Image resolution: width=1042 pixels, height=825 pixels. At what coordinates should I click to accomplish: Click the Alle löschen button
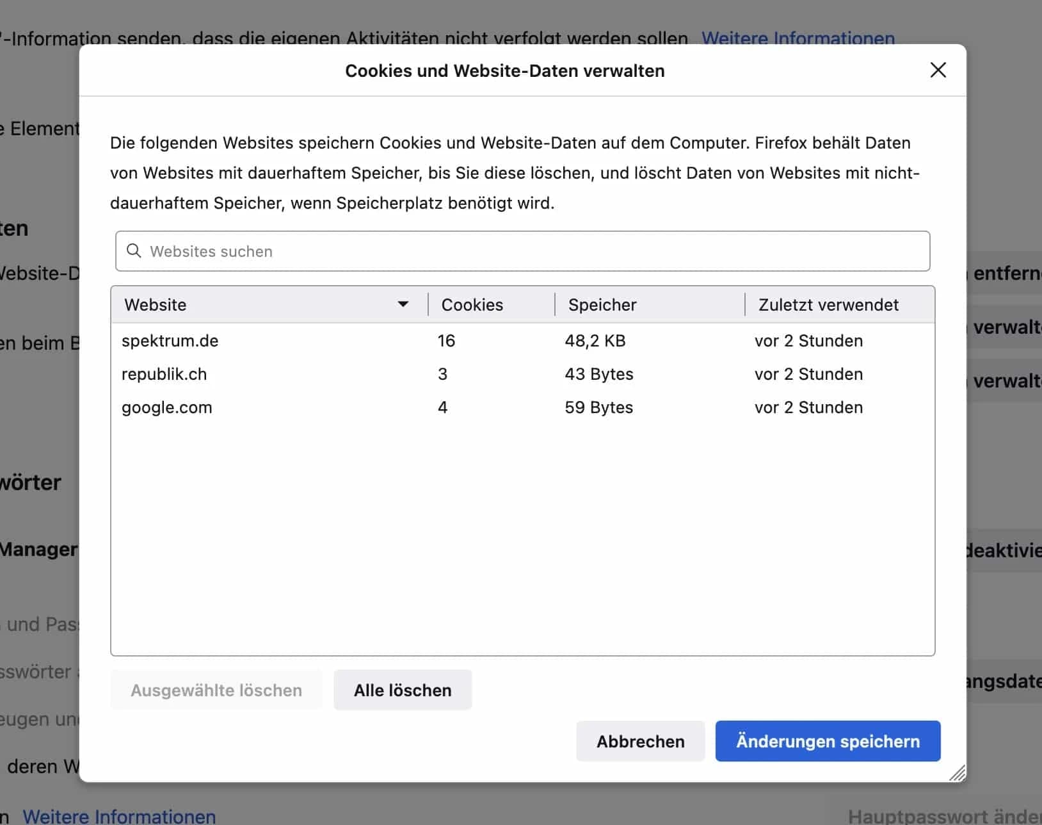click(x=403, y=690)
